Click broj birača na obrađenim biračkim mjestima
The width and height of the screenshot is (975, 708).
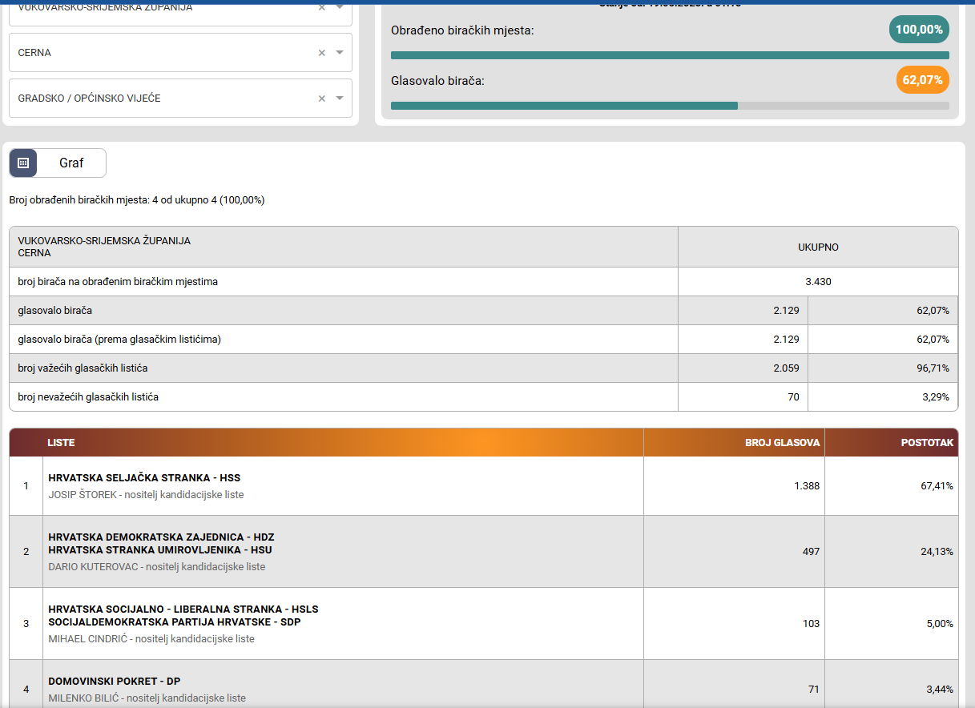pos(118,282)
